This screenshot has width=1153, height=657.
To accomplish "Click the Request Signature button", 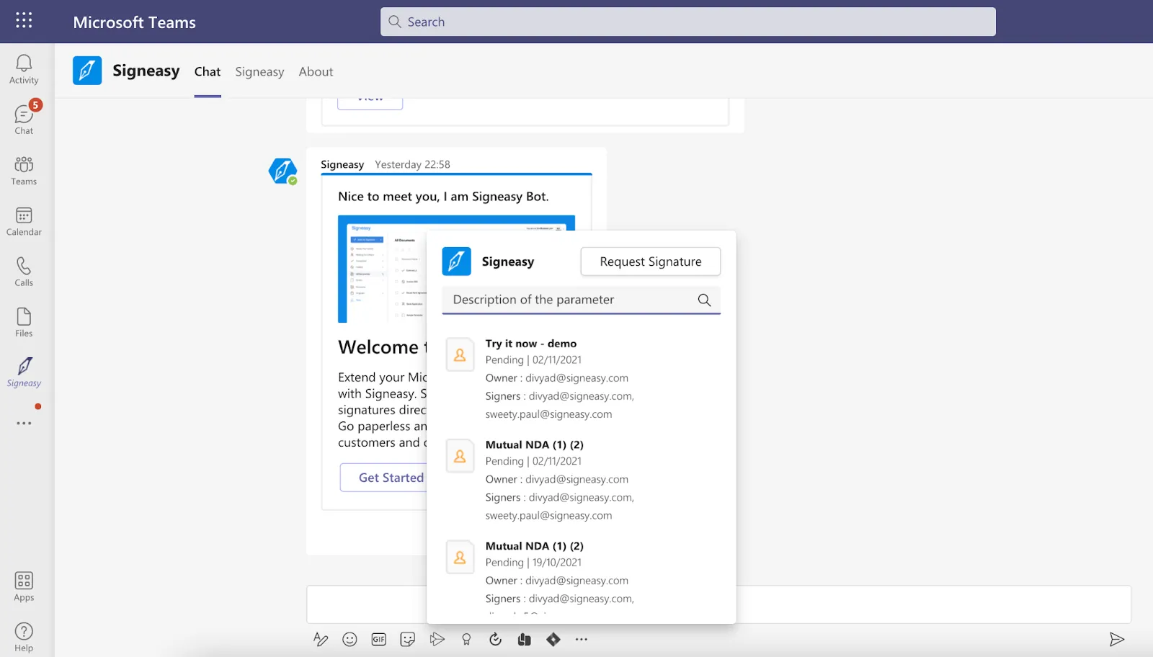I will pos(651,262).
